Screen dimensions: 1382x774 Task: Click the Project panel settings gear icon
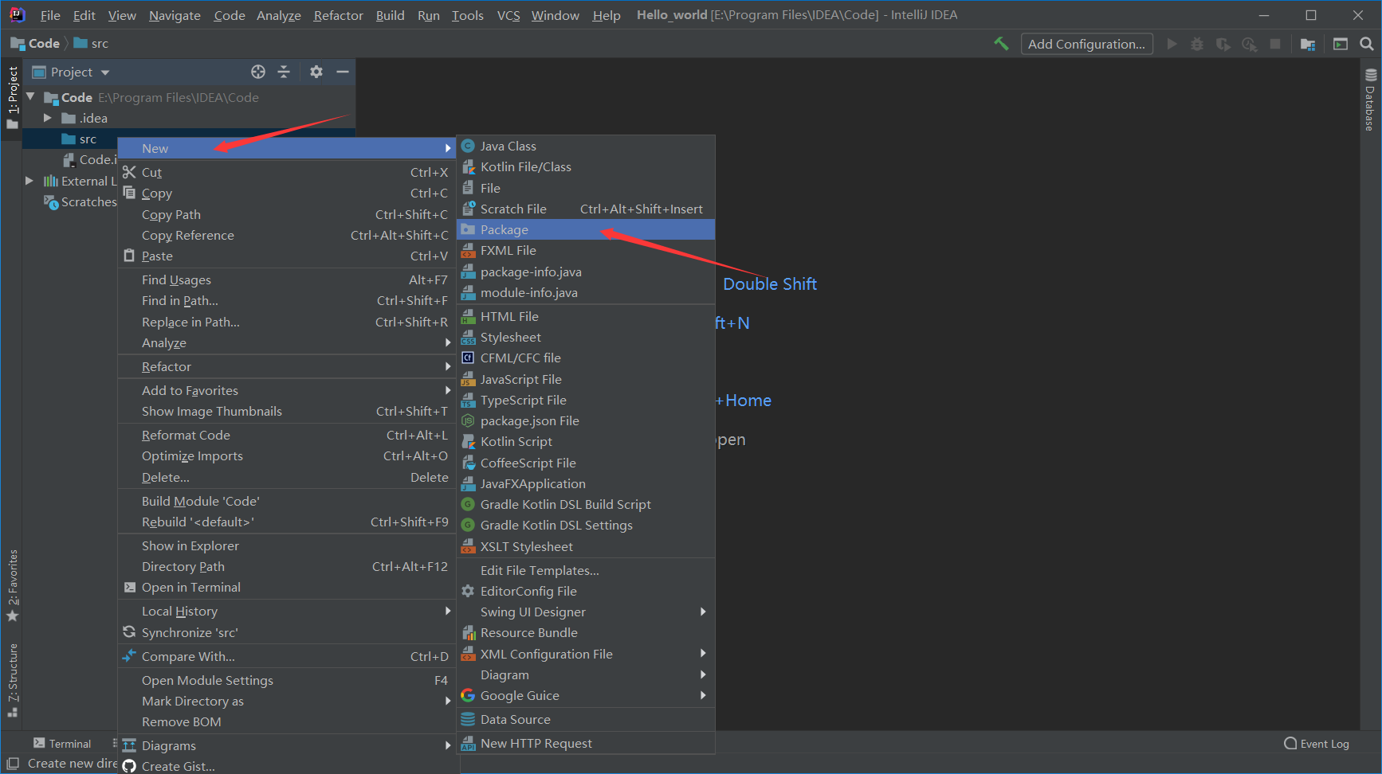pos(316,72)
